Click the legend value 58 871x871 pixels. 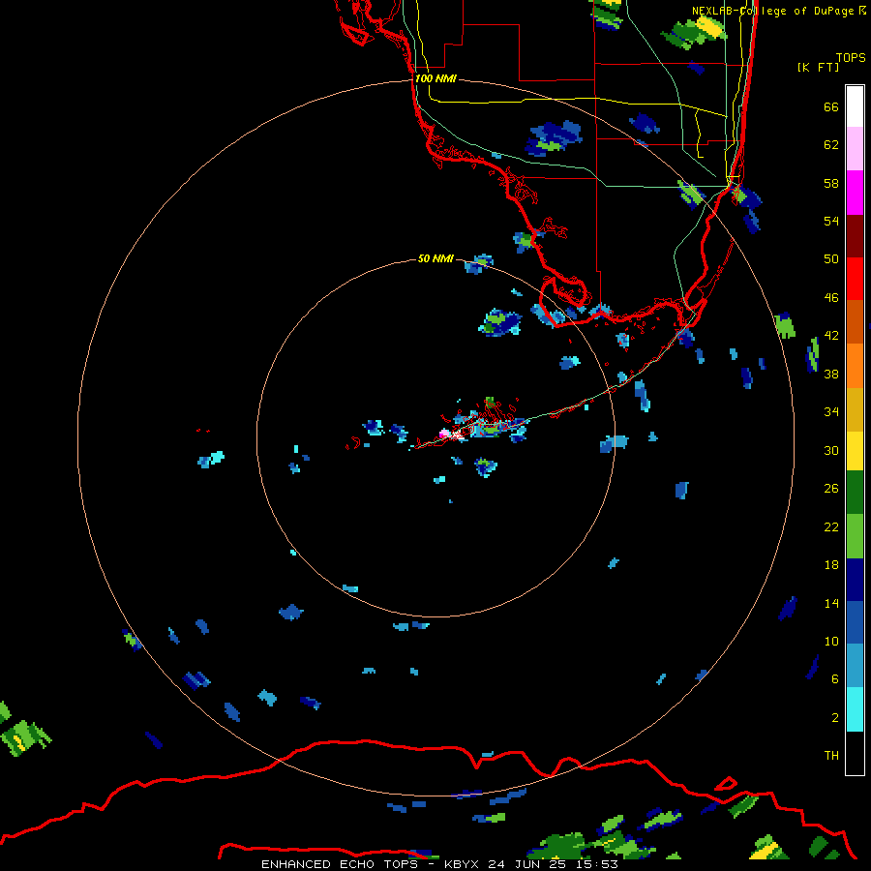click(831, 183)
